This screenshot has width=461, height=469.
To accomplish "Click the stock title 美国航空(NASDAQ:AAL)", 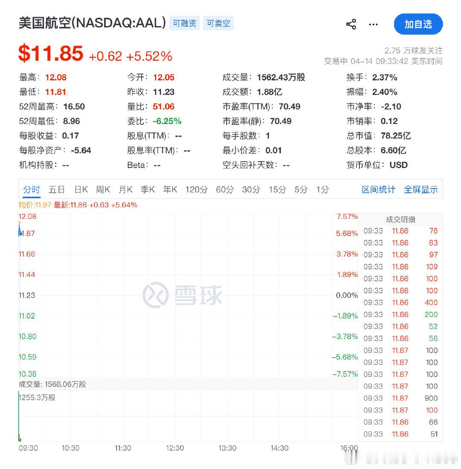I will 92,23.
